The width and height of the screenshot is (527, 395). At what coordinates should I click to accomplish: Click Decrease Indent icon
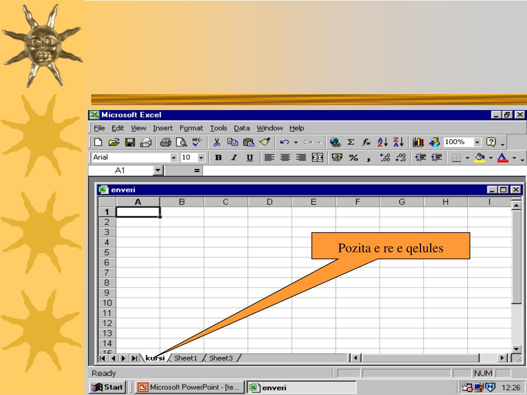tap(420, 157)
